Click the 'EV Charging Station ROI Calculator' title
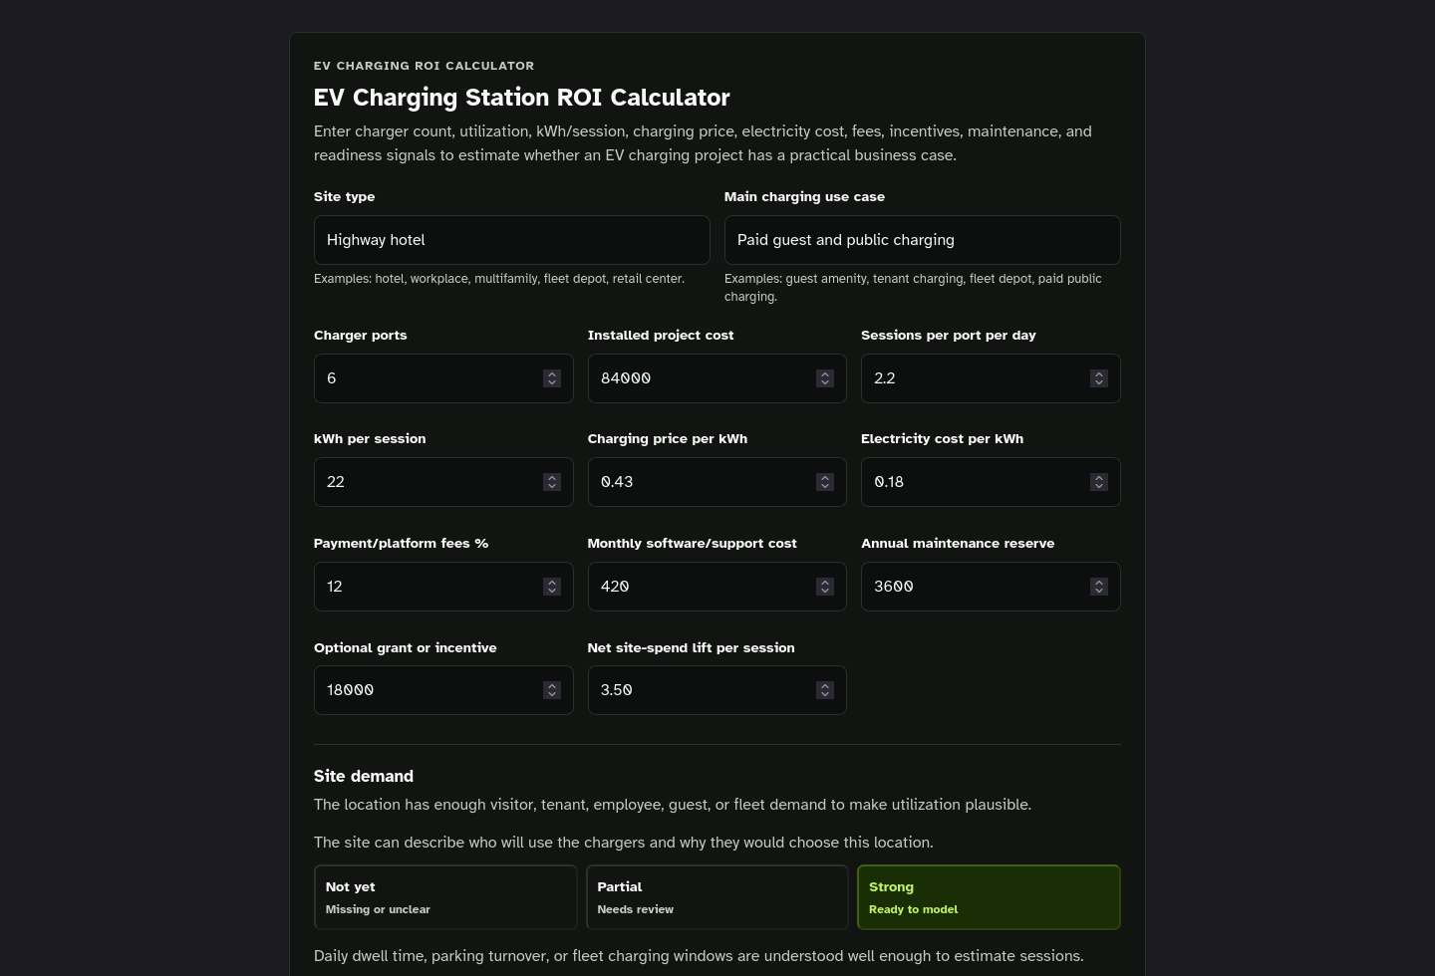 [521, 98]
